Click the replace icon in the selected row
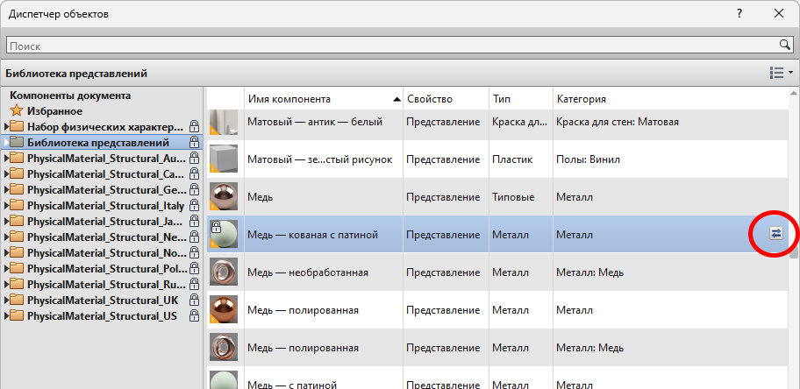This screenshot has height=389, width=800. [x=776, y=234]
